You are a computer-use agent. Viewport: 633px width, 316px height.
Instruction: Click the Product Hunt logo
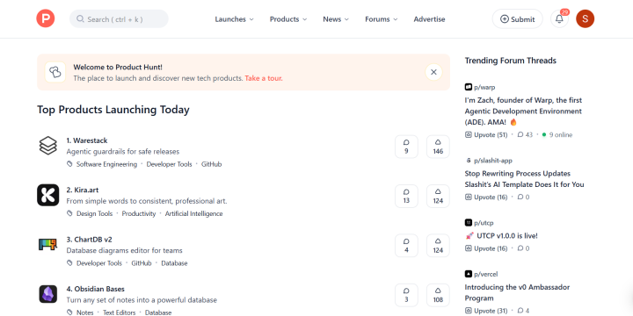[x=45, y=19]
